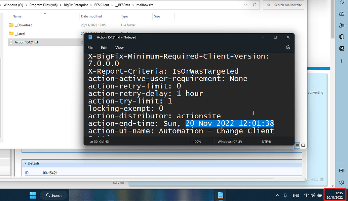348x201 pixels.
Task: Add a site to the sidebar with plus icon
Action: coord(342,61)
